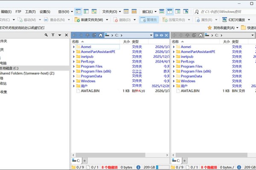The image size is (256, 170).
Task: Toggle the 管理员 administrator mode
Action: [x=149, y=20]
